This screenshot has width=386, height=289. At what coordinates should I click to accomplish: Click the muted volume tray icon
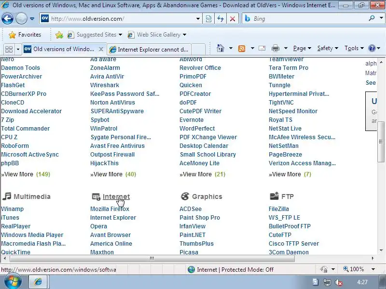[x=339, y=282]
